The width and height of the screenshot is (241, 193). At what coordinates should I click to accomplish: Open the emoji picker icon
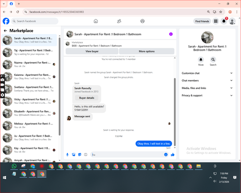166,154
